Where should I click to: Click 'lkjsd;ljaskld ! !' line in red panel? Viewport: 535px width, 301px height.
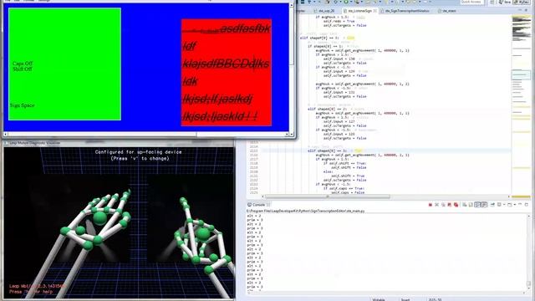tap(220, 116)
